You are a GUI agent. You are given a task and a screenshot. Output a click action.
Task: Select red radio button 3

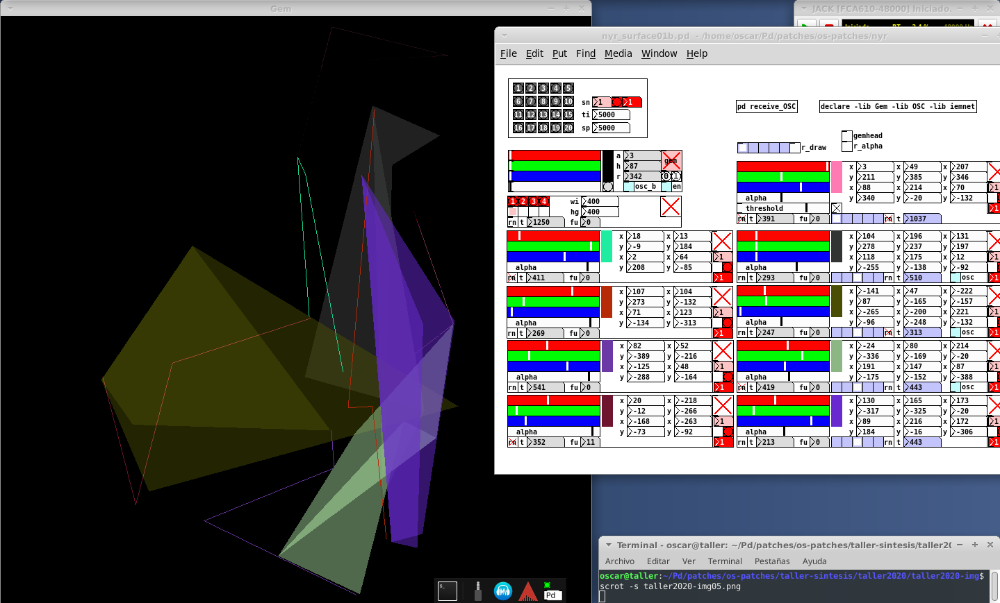(x=533, y=202)
